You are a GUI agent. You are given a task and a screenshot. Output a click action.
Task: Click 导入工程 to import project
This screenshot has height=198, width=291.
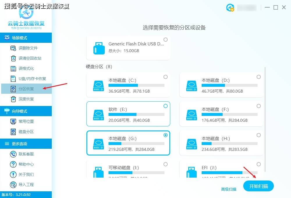[26, 185]
